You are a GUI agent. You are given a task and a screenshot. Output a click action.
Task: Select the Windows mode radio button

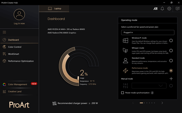point(171,40)
